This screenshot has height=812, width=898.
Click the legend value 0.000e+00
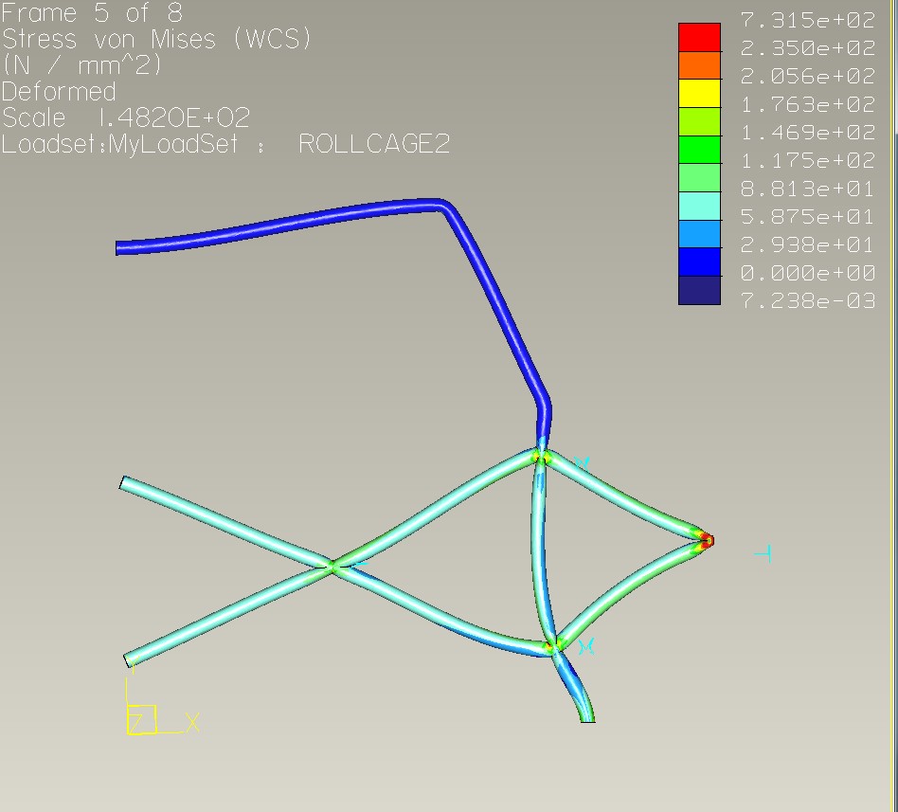pyautogui.click(x=807, y=273)
